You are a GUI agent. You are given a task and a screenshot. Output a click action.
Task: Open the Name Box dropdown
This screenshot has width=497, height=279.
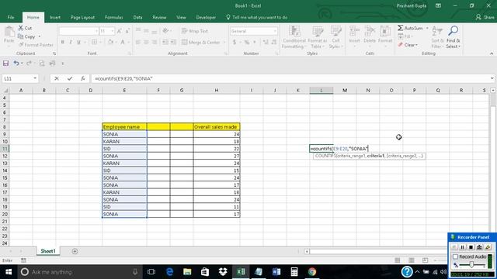35,78
